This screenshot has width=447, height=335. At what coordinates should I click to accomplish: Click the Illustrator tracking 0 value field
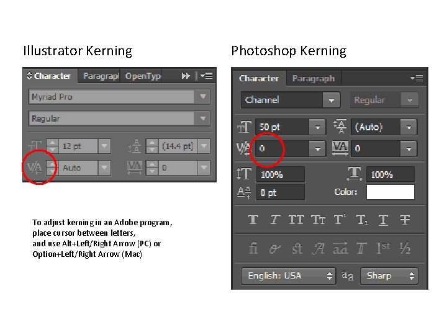tap(178, 167)
